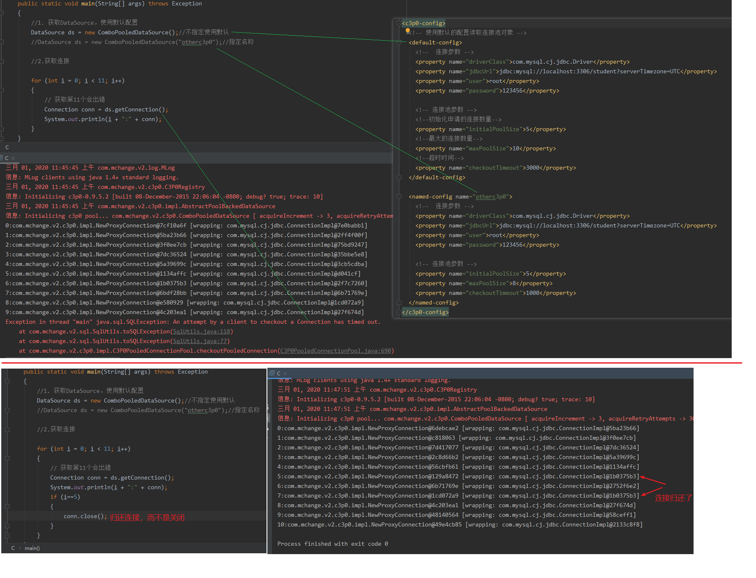The image size is (756, 578).
Task: Click the conn.close(); statement
Action: tap(85, 516)
